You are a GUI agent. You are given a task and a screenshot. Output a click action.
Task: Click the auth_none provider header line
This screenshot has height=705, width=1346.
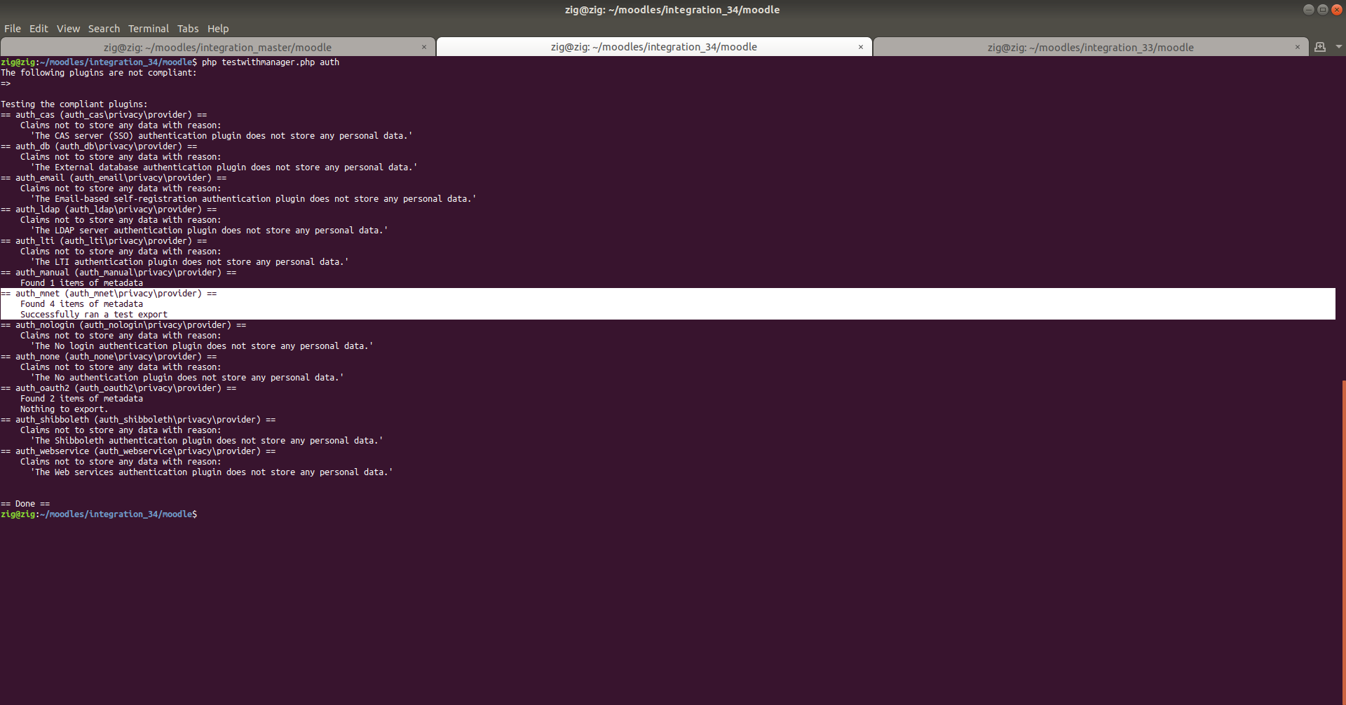pyautogui.click(x=109, y=357)
